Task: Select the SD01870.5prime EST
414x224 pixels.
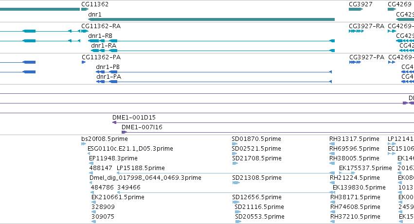Action: pyautogui.click(x=256, y=139)
